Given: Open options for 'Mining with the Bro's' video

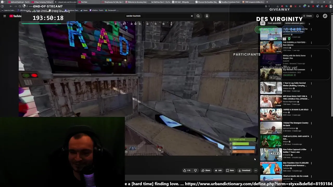Looking at the screenshot, I should coord(311,56).
